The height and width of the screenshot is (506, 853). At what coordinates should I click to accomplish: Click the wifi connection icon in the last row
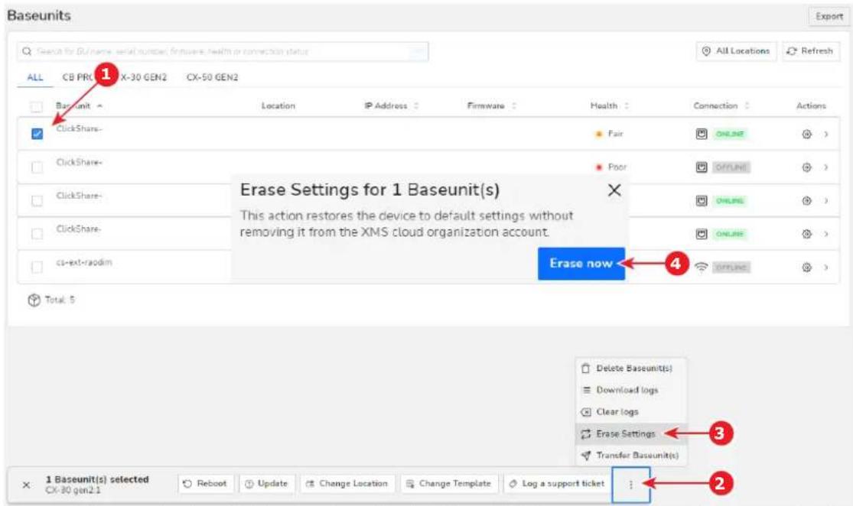[x=702, y=268]
